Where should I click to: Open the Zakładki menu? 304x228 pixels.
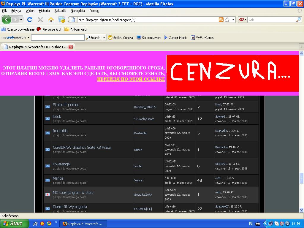pyautogui.click(x=60, y=11)
